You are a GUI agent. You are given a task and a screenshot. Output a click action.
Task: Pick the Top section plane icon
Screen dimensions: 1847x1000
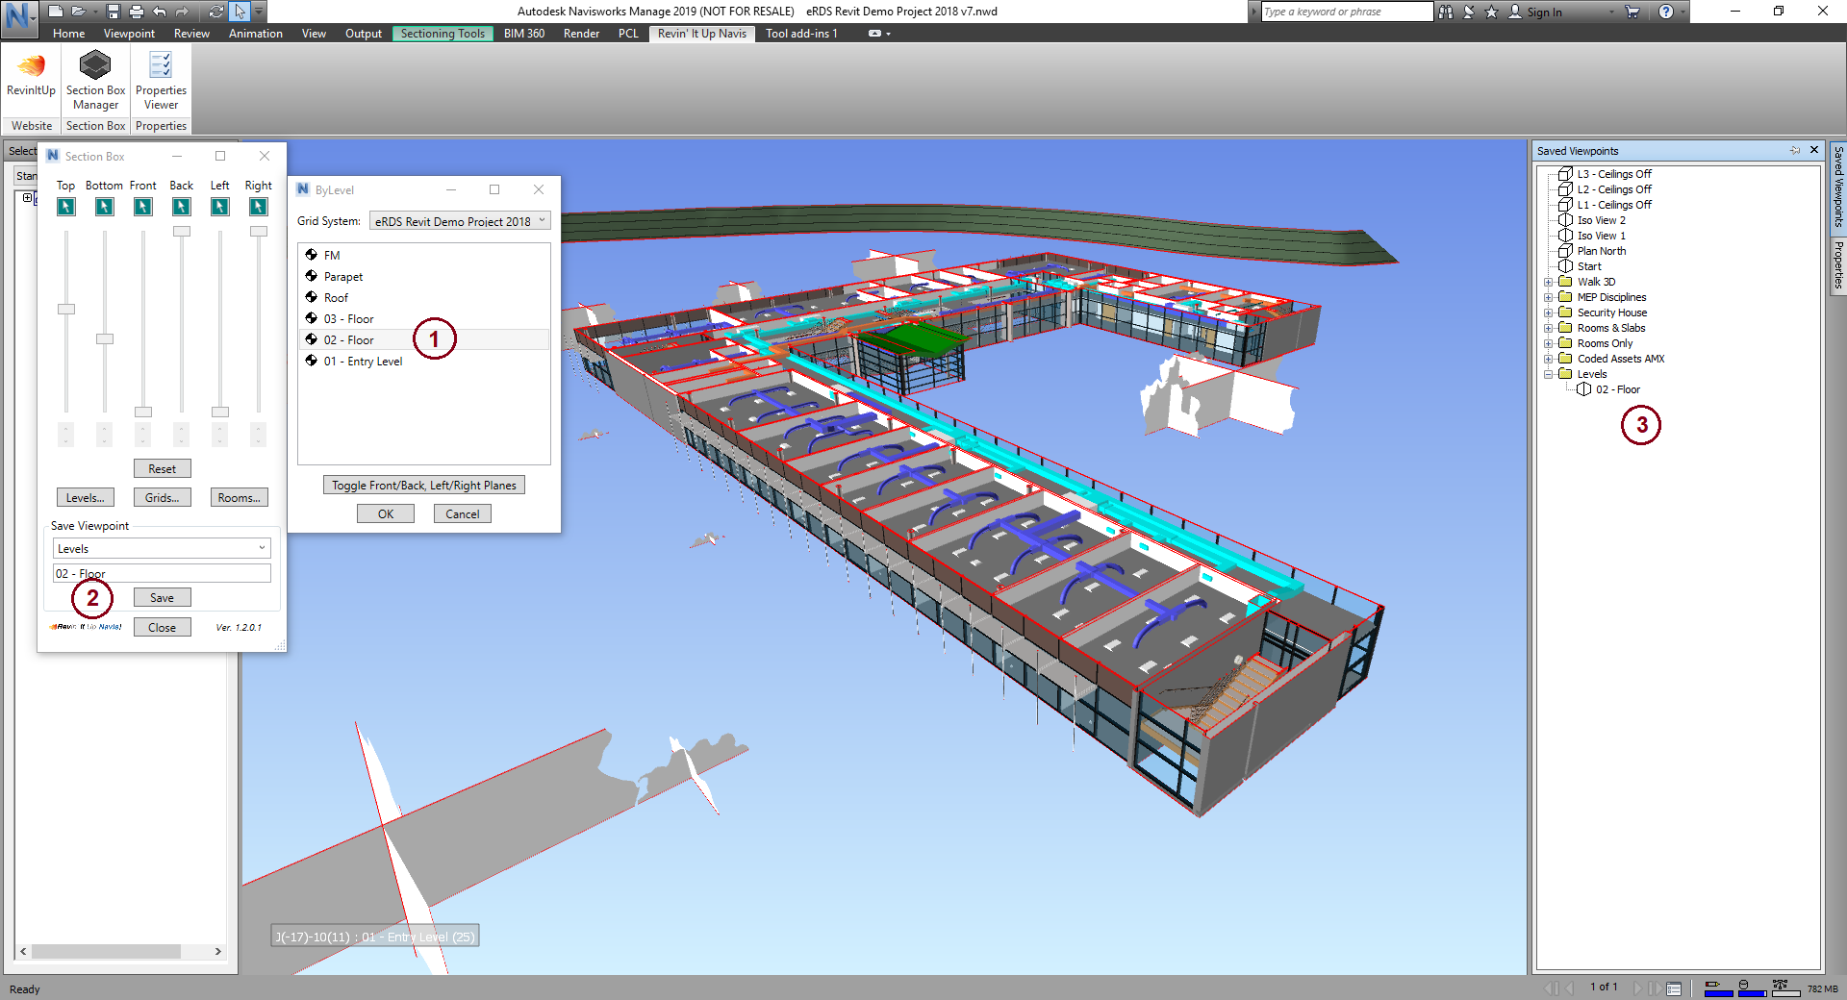point(65,207)
